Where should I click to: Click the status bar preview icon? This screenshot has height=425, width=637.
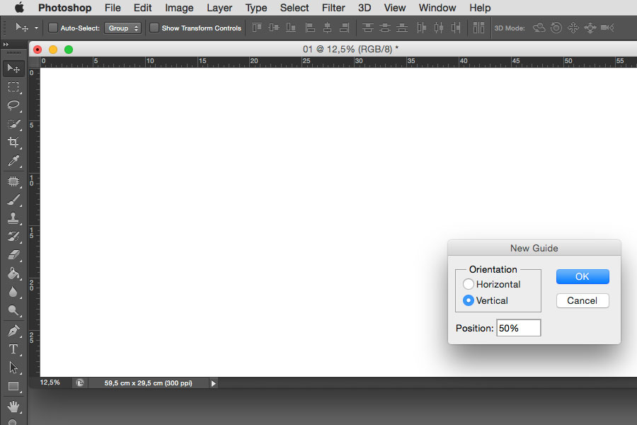point(80,382)
